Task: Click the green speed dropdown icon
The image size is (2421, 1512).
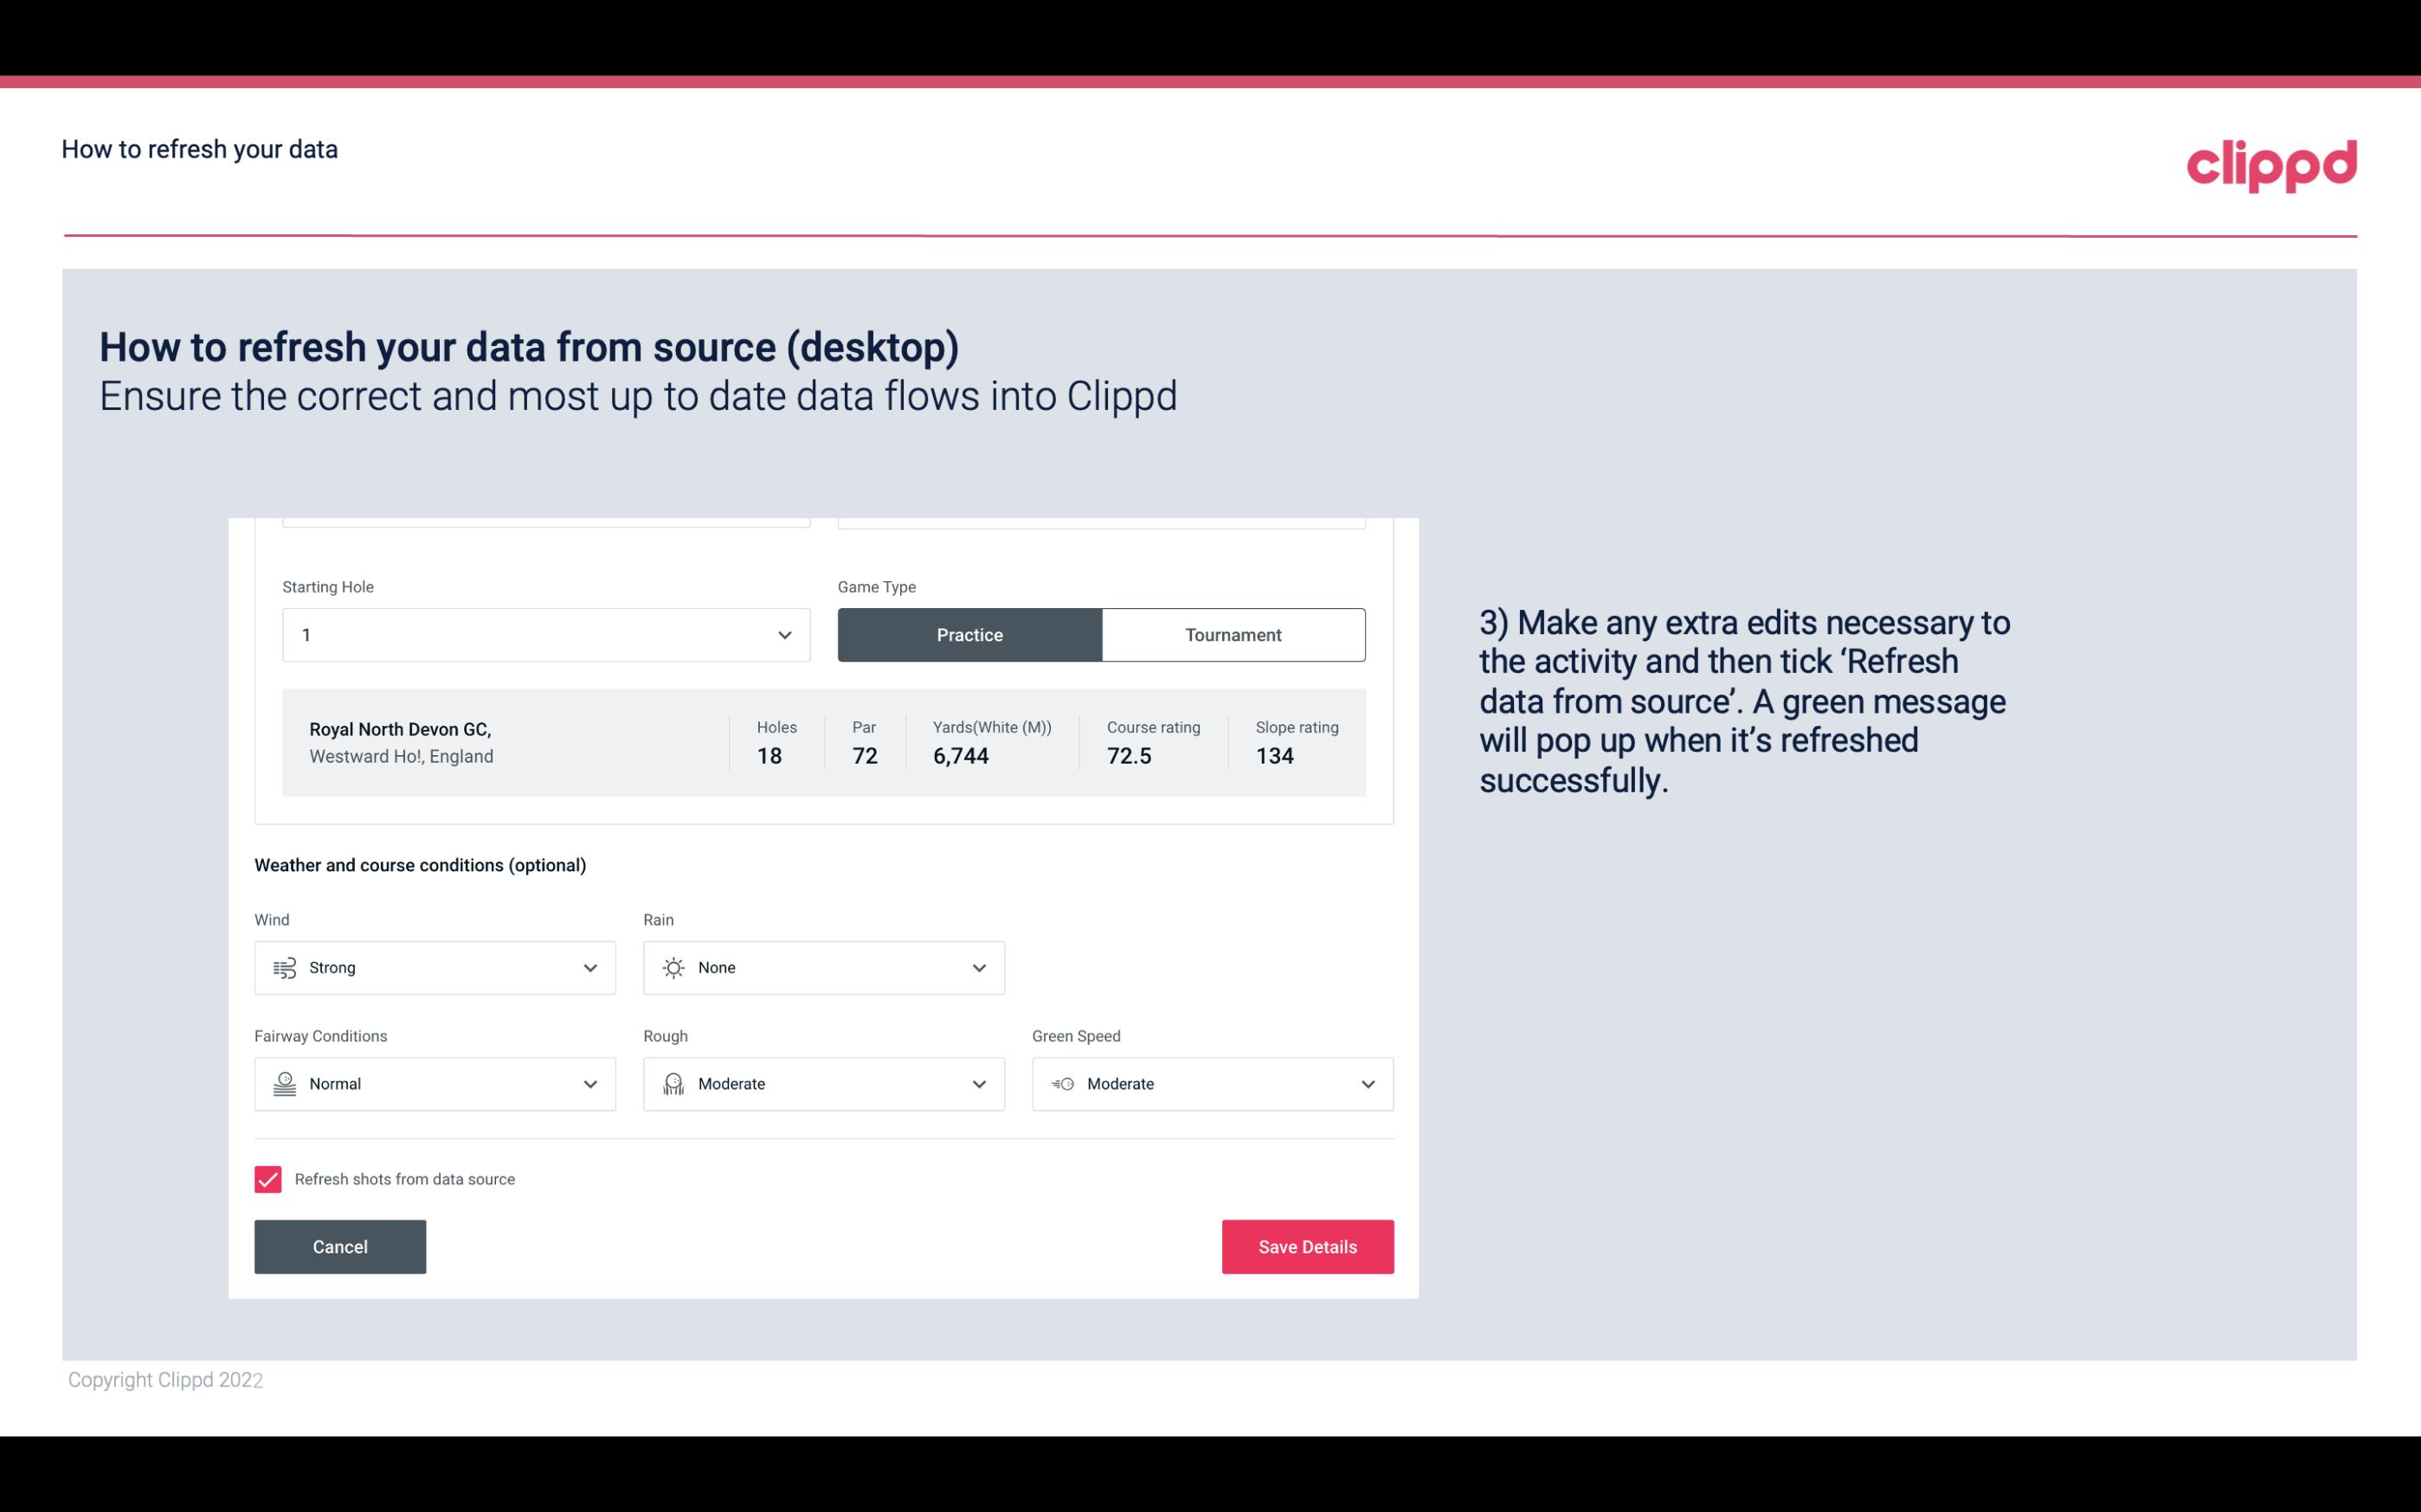Action: click(1368, 1084)
